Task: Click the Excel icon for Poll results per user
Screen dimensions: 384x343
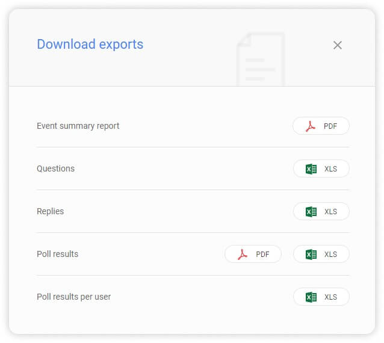Action: pos(311,297)
